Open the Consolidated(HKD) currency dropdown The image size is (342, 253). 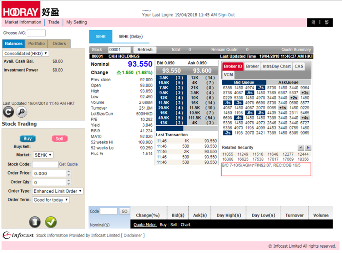[x=26, y=53]
